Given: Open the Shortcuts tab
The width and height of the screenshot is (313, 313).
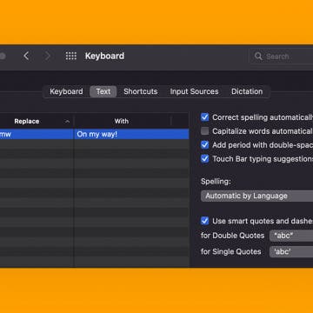Looking at the screenshot, I should click(141, 91).
